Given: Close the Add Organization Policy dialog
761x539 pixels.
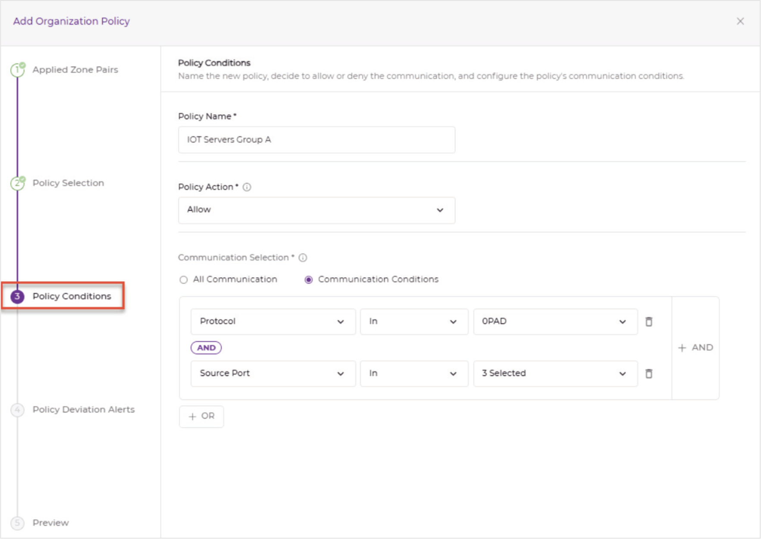Looking at the screenshot, I should pyautogui.click(x=740, y=21).
